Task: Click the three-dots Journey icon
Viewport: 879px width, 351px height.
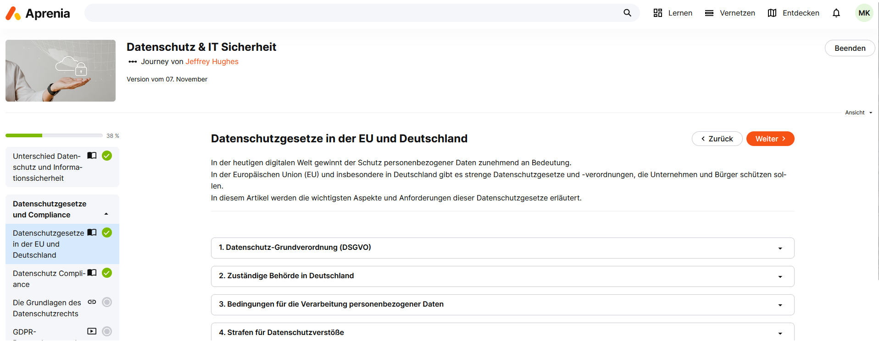Action: pyautogui.click(x=133, y=61)
